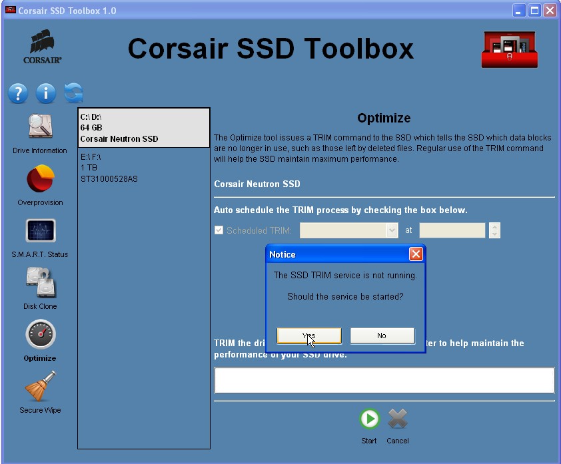Click the scheduled time input field
This screenshot has height=464, width=561.
(452, 230)
